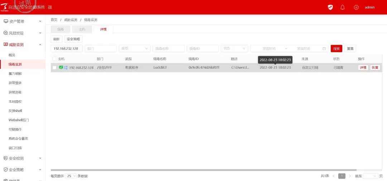The height and width of the screenshot is (181, 387).
Task: Click the 威胁监测 sidebar icon
Action: click(x=6, y=45)
